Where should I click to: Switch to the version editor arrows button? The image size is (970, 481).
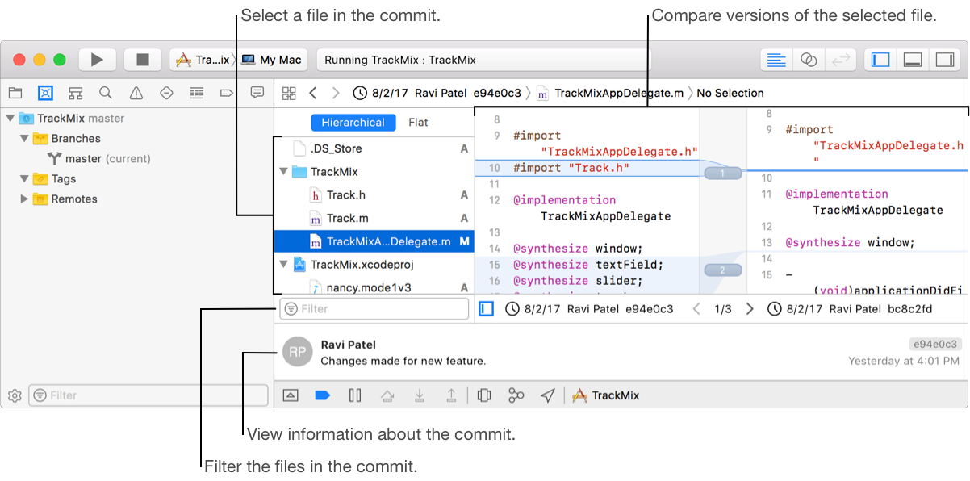coord(840,60)
